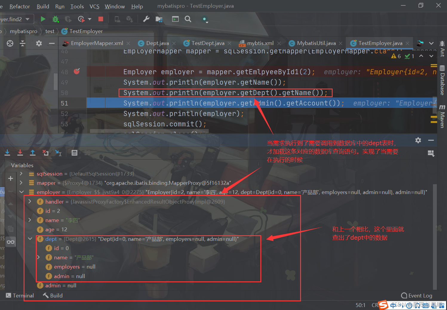Open the Refactor menu
Screen dimensions: 447x310
20,6
